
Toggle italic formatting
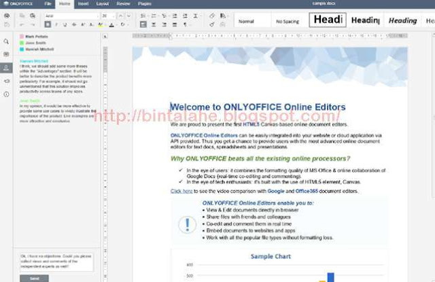(56, 24)
